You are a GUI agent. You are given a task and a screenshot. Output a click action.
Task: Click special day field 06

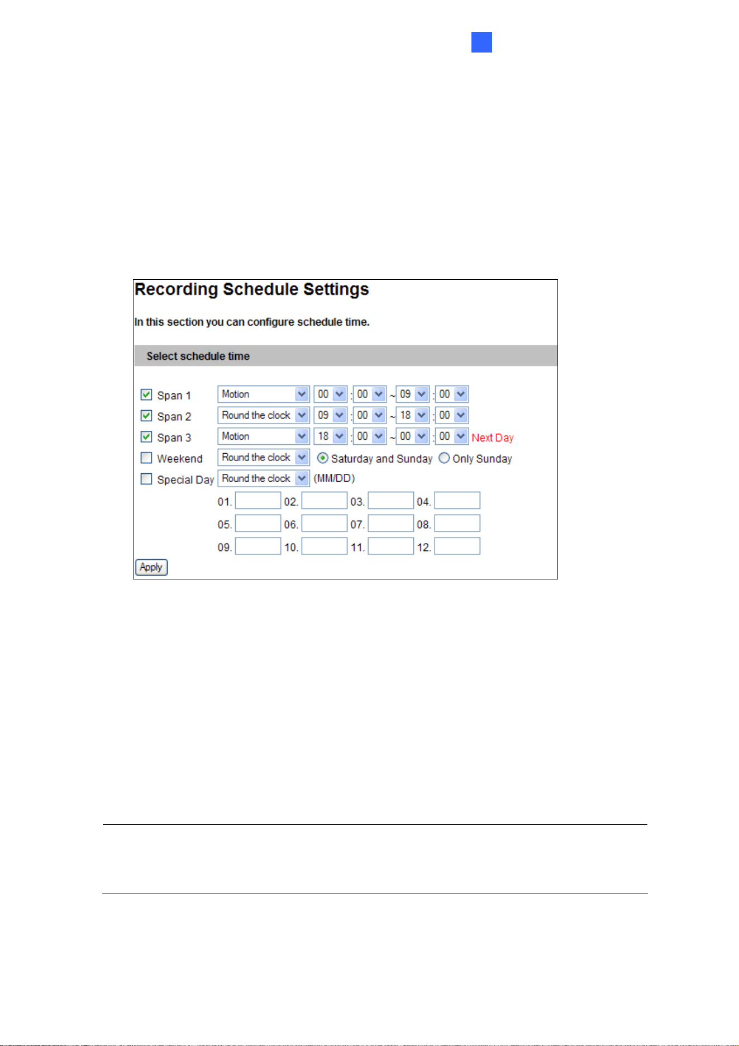coord(325,523)
